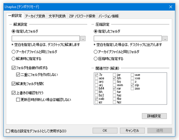Check the tbz association

[x=114, y=99]
